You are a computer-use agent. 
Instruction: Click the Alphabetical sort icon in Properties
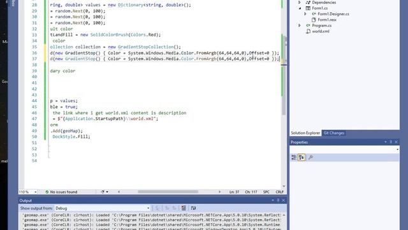[x=302, y=157]
